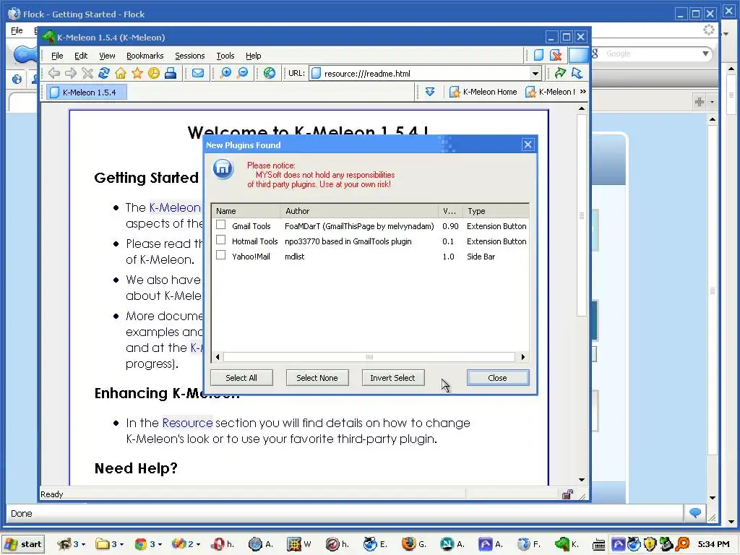Go to the home page icon
The height and width of the screenshot is (555, 740).
point(121,73)
